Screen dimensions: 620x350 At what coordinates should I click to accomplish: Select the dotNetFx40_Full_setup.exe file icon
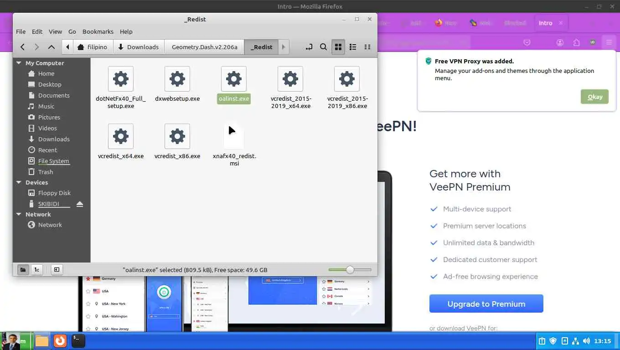pyautogui.click(x=121, y=79)
